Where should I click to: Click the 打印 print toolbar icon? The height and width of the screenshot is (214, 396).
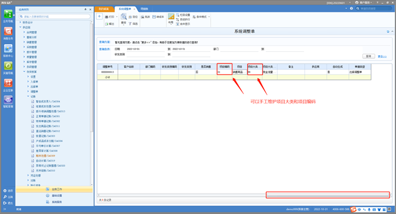click(x=107, y=16)
